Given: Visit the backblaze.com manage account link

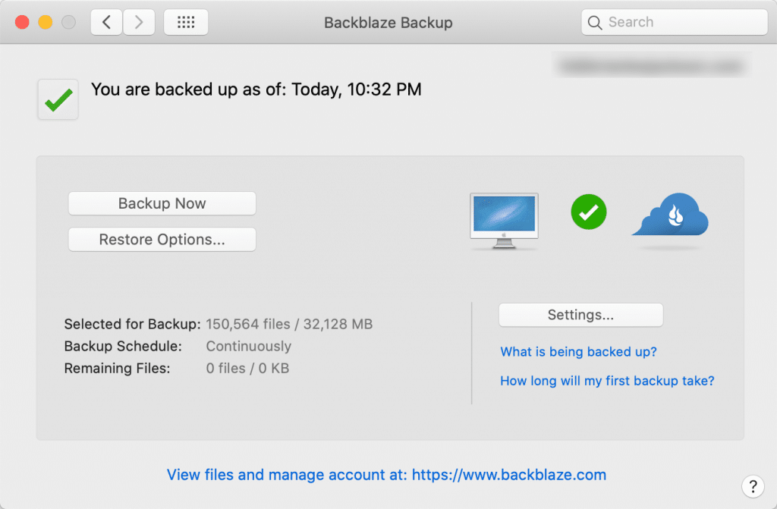Looking at the screenshot, I should (386, 476).
